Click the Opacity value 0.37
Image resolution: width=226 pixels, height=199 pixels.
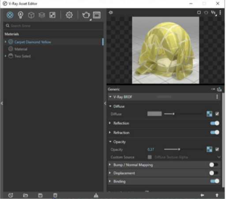tap(151, 149)
